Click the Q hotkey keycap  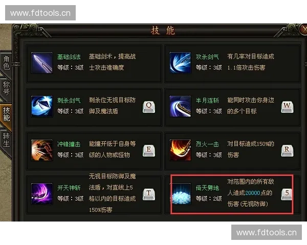click(149, 107)
